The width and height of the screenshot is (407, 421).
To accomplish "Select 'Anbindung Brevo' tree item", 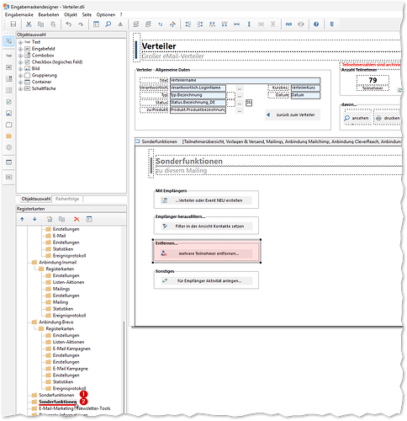I will [56, 322].
